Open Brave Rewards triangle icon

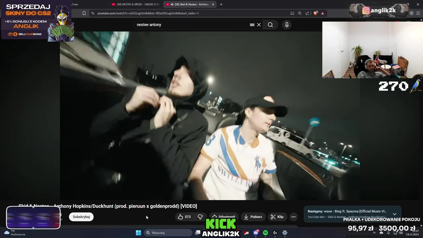tap(323, 13)
